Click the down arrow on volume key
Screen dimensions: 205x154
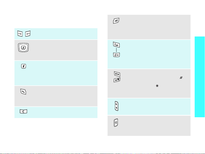point(116,108)
